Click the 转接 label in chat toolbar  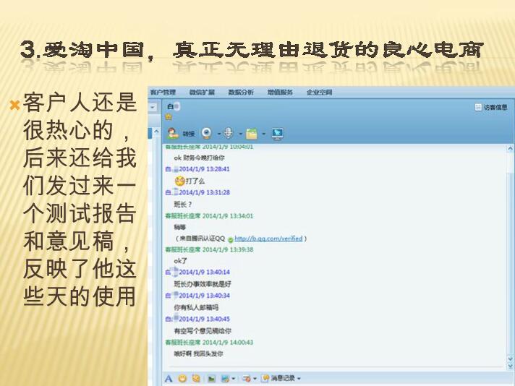coord(189,134)
